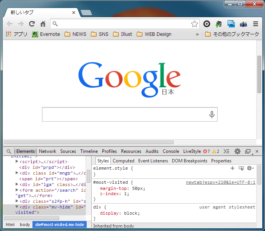Open the Timeline panel
The height and width of the screenshot is (231, 265).
[89, 151]
